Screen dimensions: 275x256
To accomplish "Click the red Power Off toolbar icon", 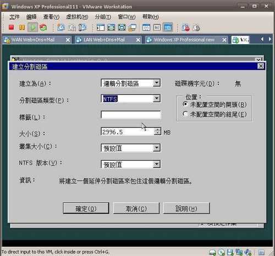I will [11, 27].
